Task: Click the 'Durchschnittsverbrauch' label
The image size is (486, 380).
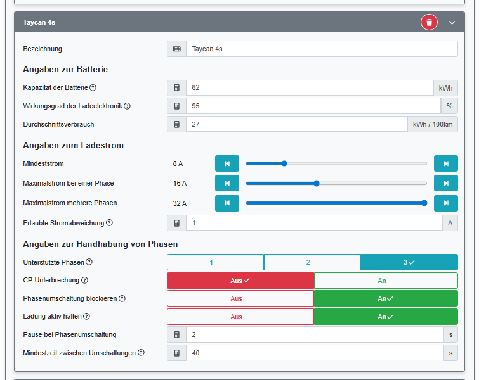Action: 58,124
